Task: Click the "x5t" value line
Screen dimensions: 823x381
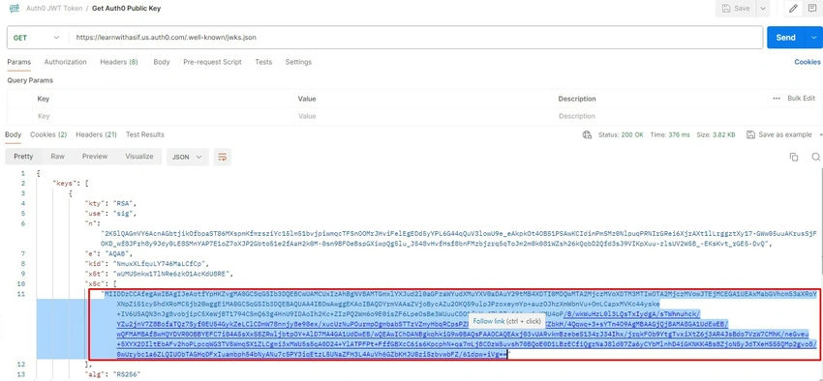Action: point(159,274)
